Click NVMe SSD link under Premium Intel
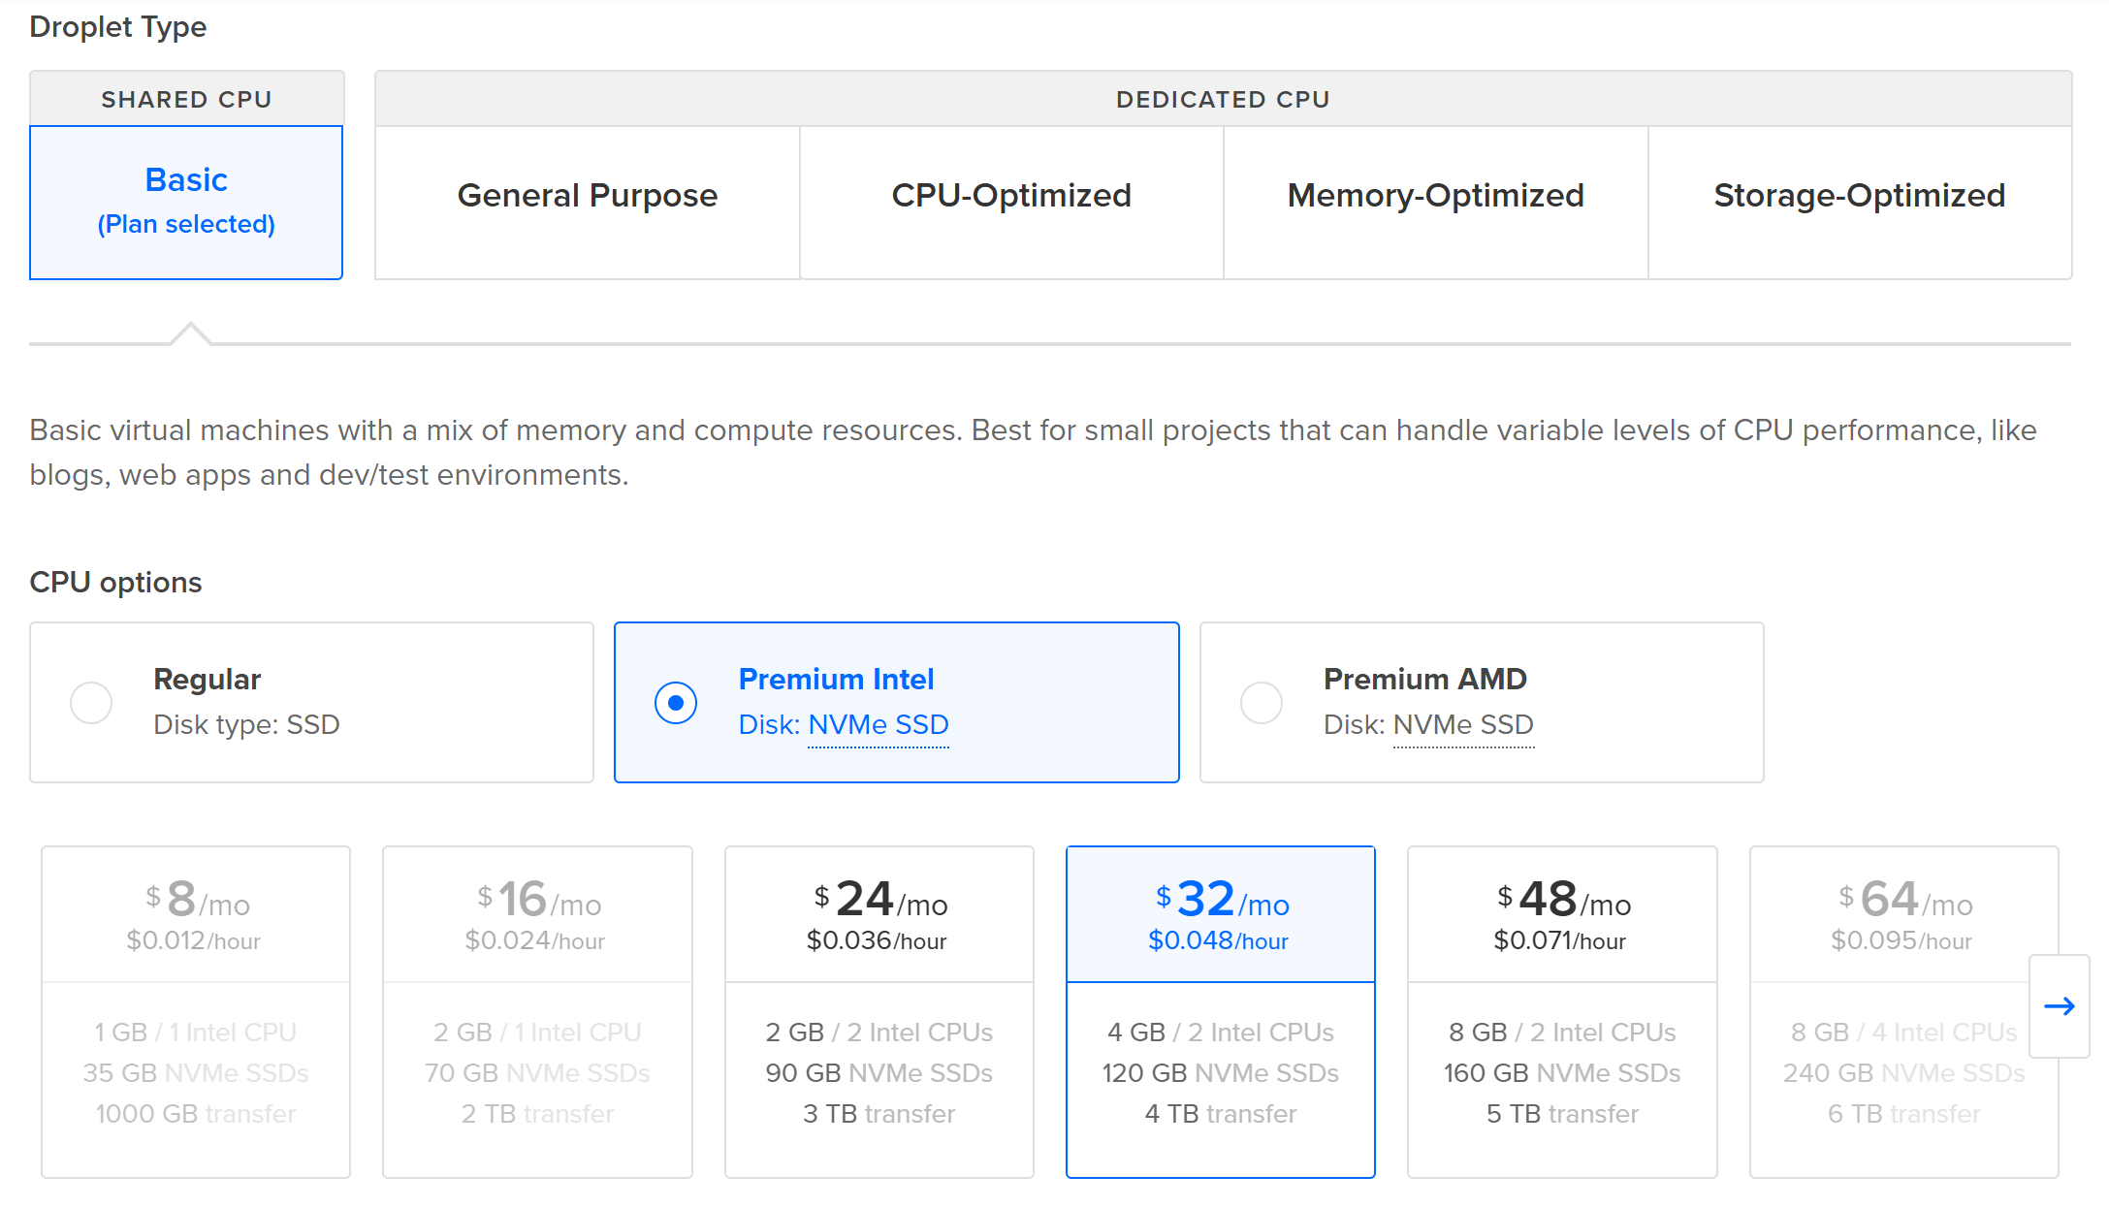Screen dimensions: 2109x1208 [878, 725]
